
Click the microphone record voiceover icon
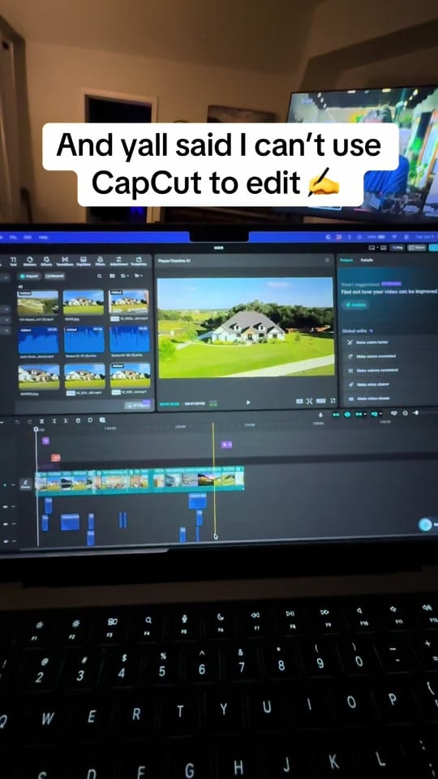pos(320,415)
